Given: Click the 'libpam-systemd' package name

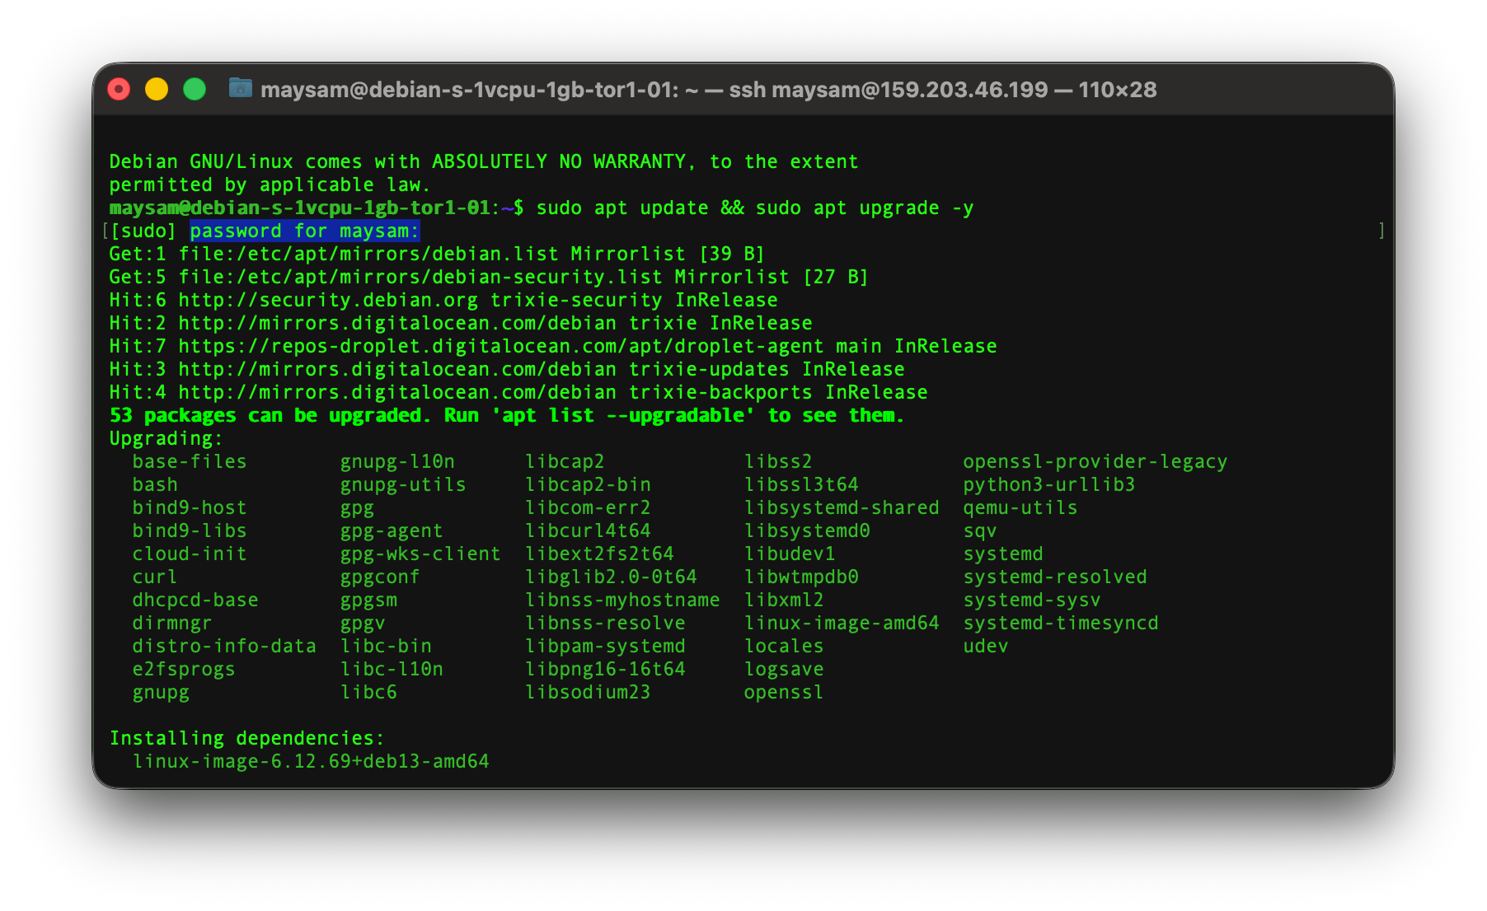Looking at the screenshot, I should 606,646.
